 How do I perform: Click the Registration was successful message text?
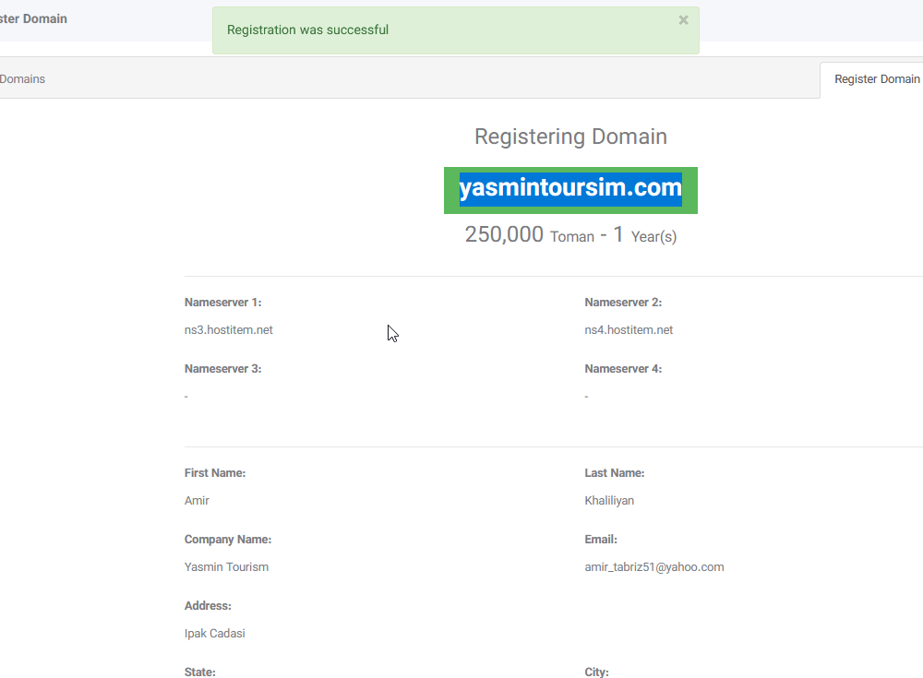[x=307, y=30]
